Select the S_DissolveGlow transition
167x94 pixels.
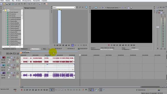13,41
